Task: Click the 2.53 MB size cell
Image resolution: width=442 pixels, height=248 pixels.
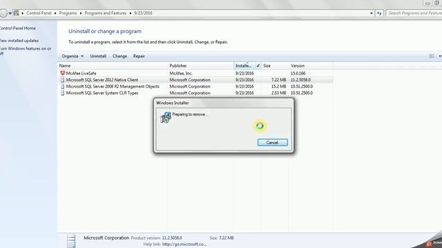Action: tap(278, 93)
